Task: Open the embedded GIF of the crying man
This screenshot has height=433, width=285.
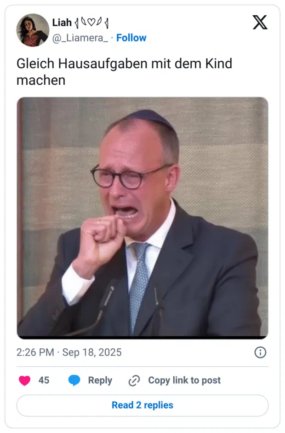Action: (142, 218)
